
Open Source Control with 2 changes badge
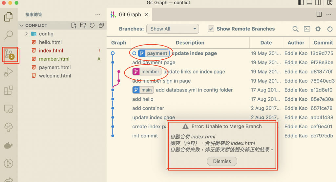10,54
